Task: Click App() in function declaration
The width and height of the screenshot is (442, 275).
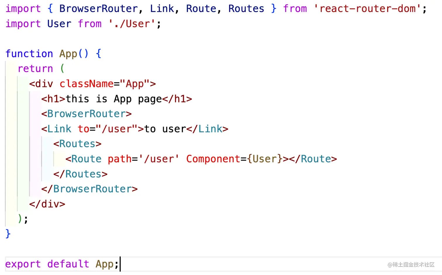Action: tap(74, 54)
